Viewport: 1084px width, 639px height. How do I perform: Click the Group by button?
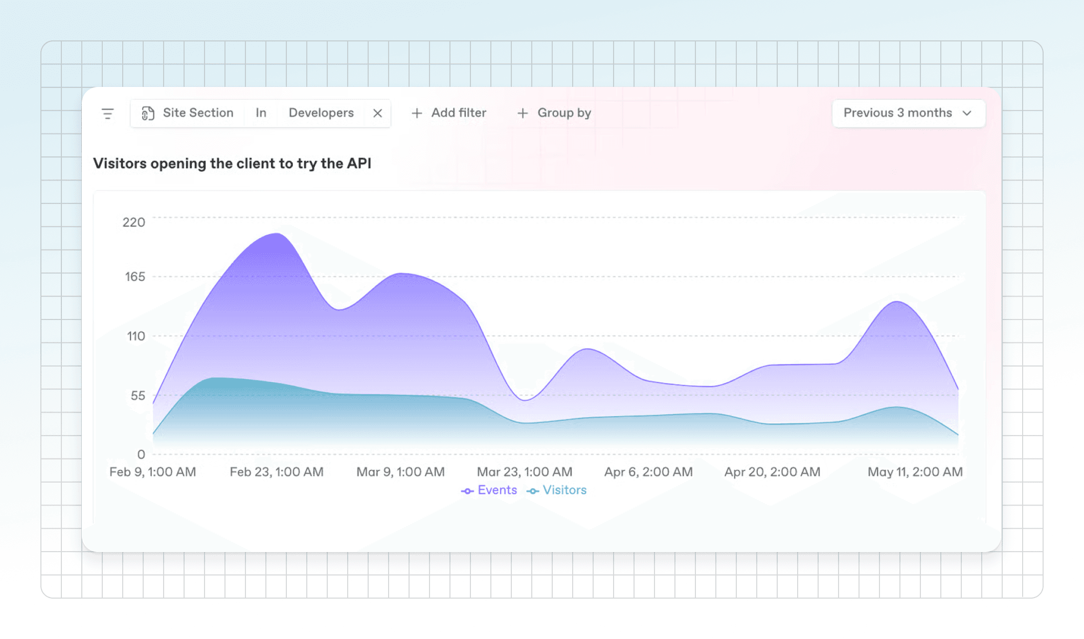[554, 113]
